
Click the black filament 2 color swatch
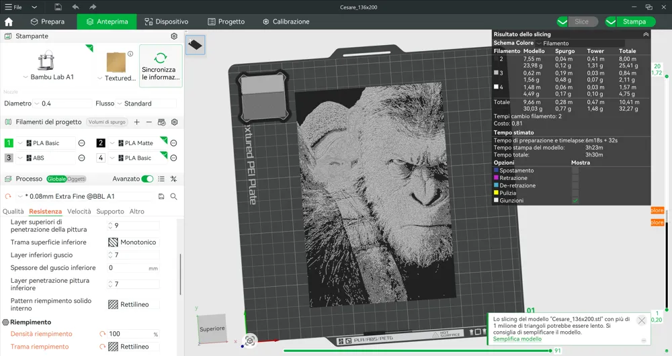click(101, 143)
